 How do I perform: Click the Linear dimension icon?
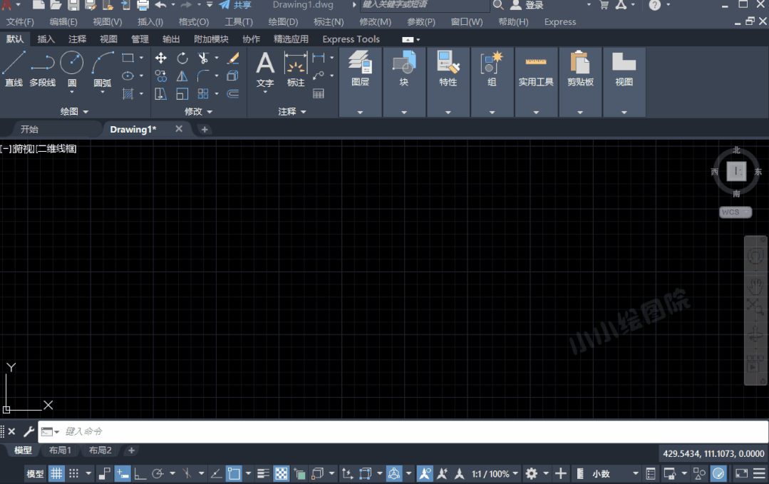[319, 58]
